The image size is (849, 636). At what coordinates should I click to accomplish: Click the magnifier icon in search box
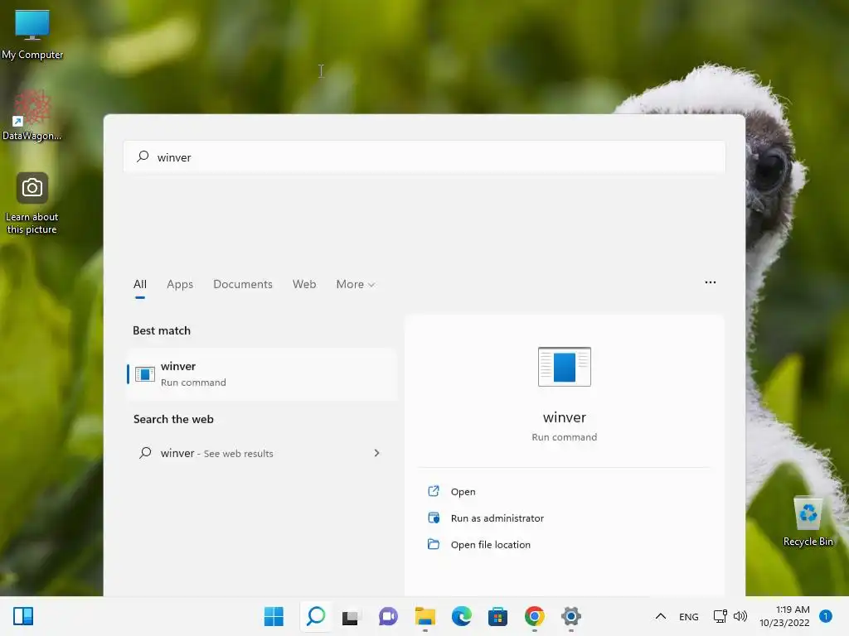pyautogui.click(x=143, y=157)
